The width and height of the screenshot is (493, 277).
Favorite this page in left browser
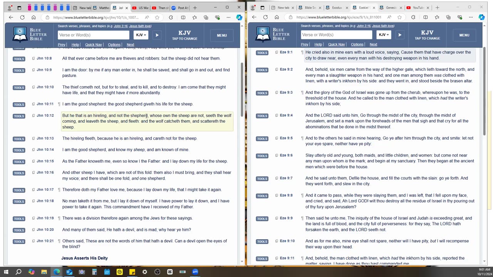pos(157,17)
